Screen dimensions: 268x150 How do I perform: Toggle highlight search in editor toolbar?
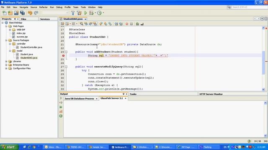(95, 24)
